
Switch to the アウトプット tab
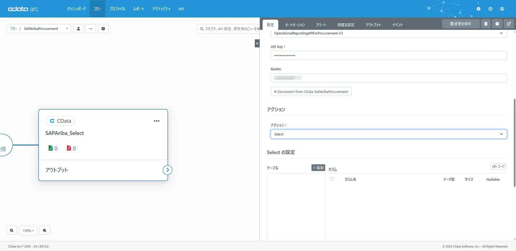coord(373,25)
